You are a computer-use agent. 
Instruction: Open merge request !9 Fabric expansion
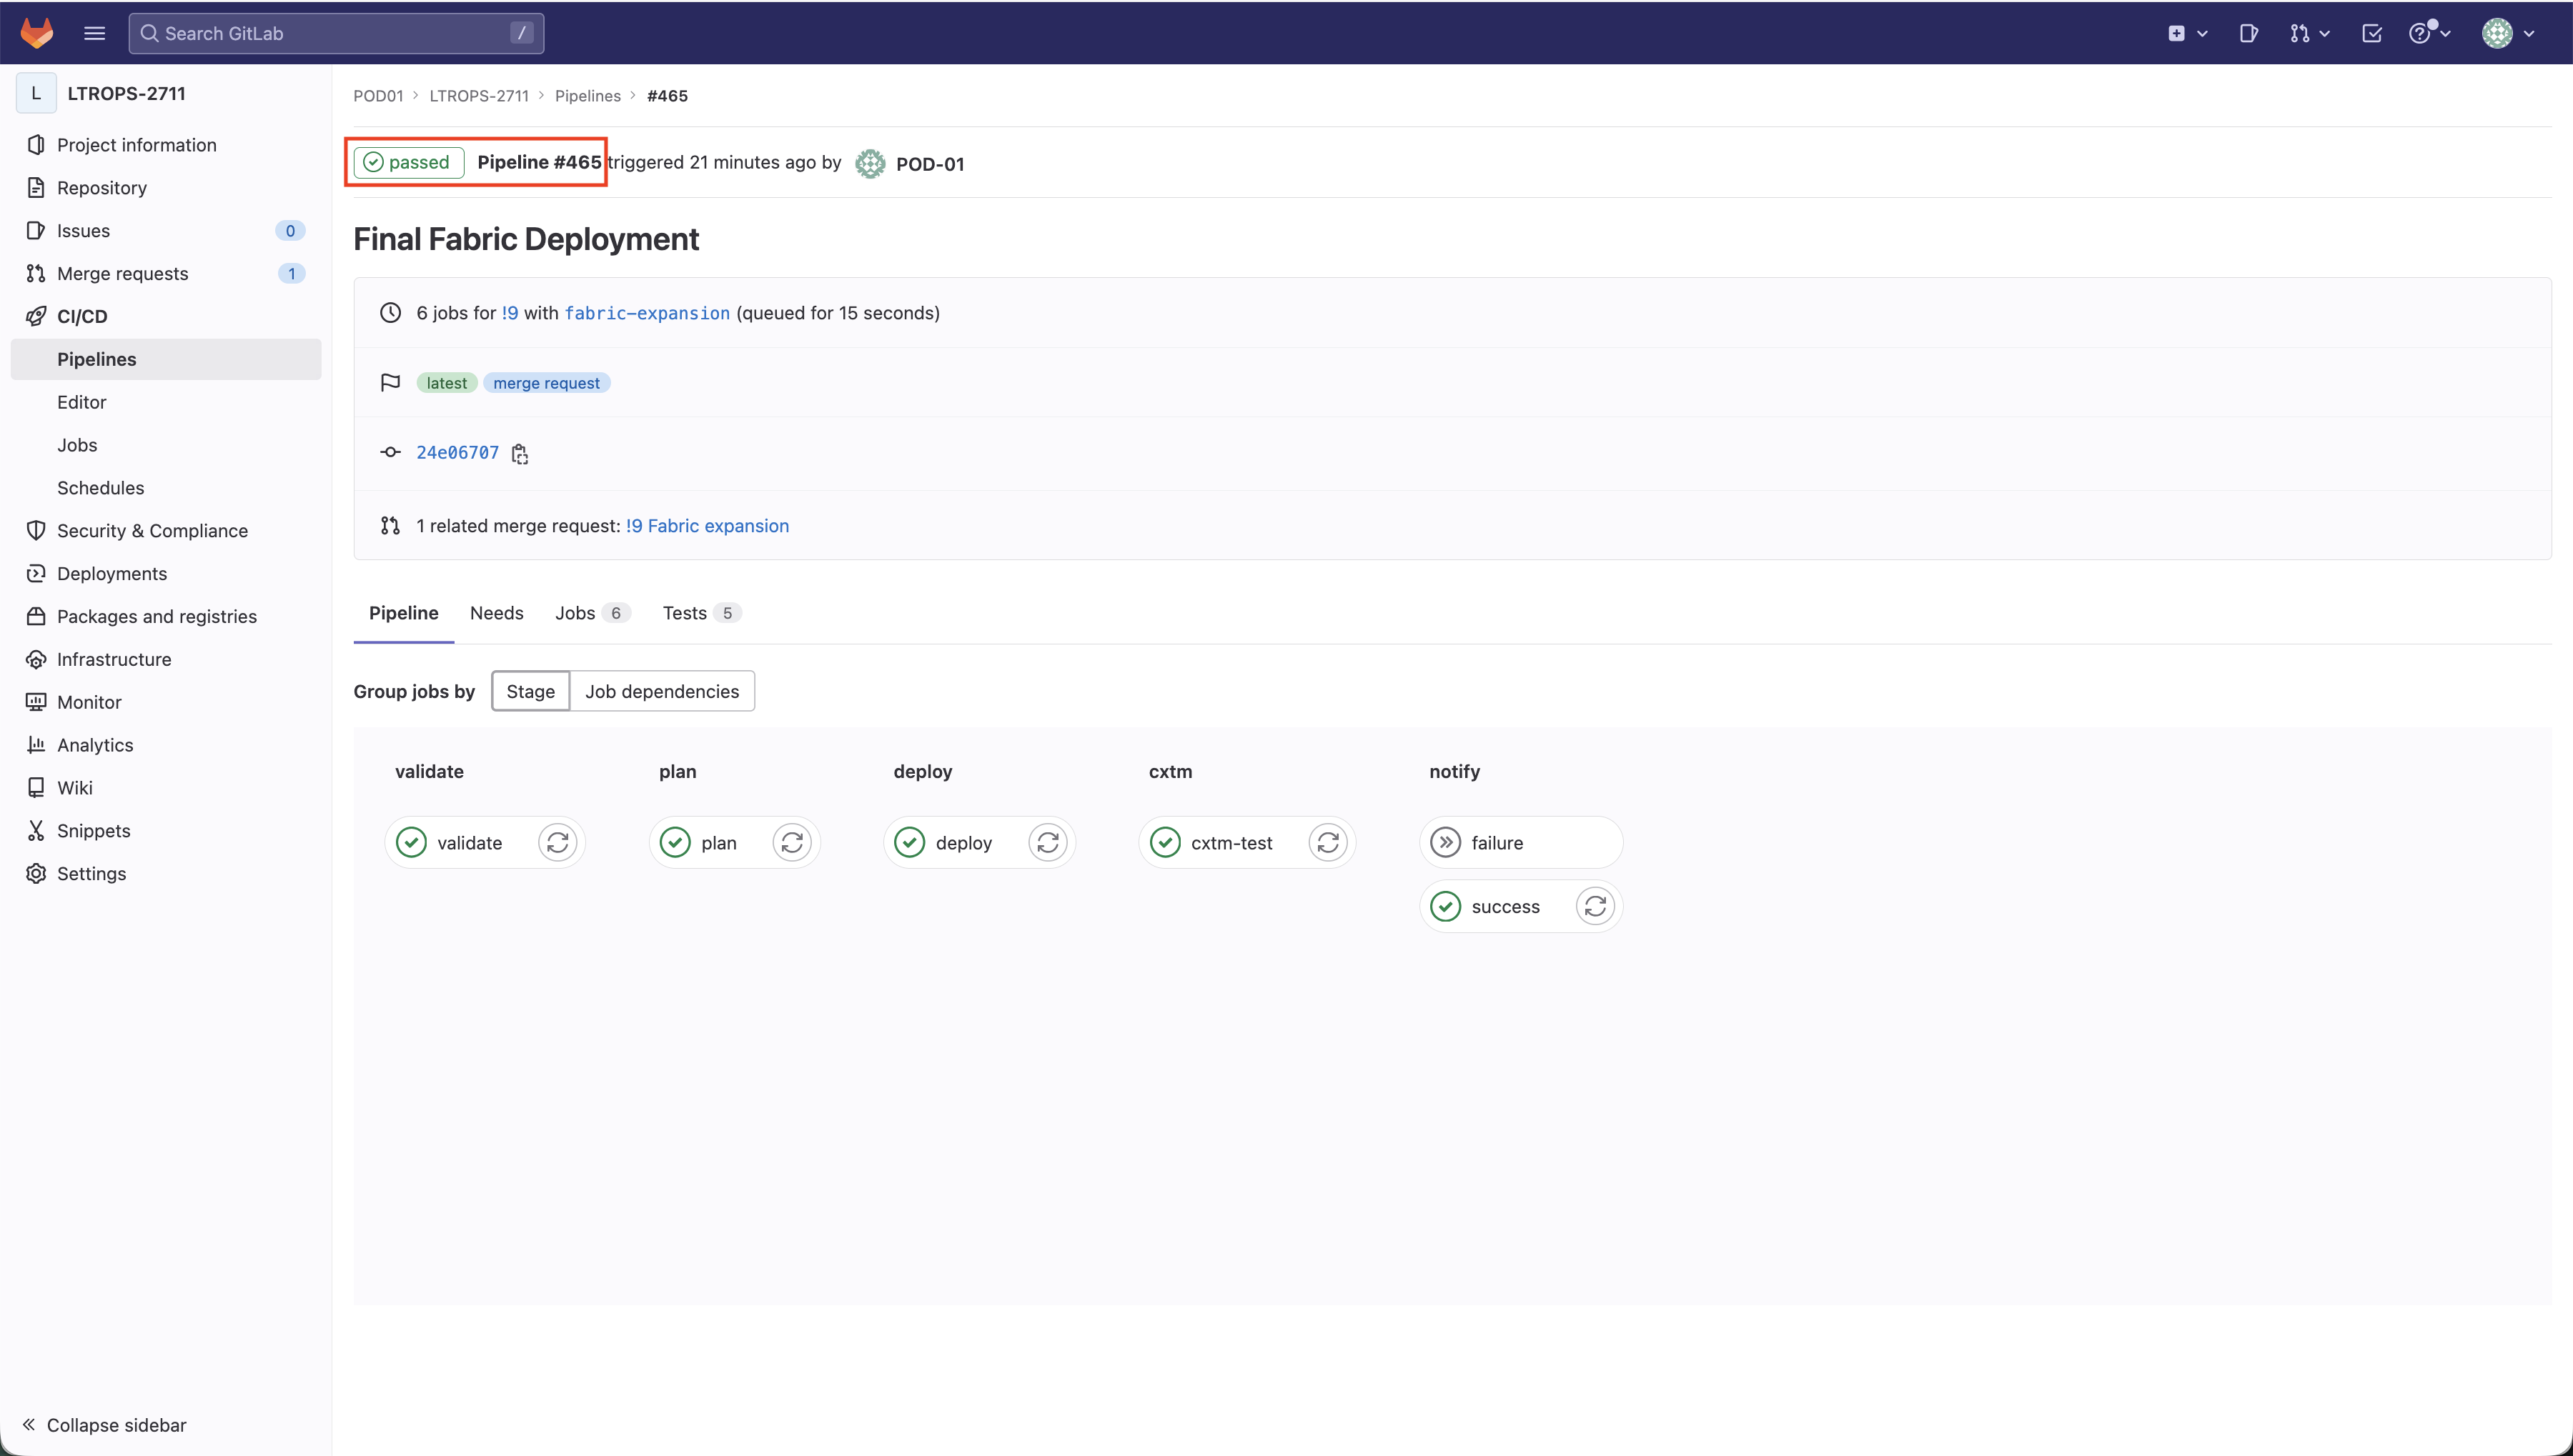706,526
